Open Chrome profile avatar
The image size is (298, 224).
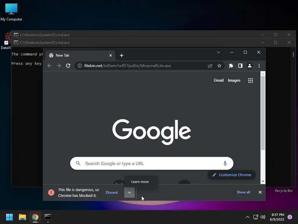point(249,66)
